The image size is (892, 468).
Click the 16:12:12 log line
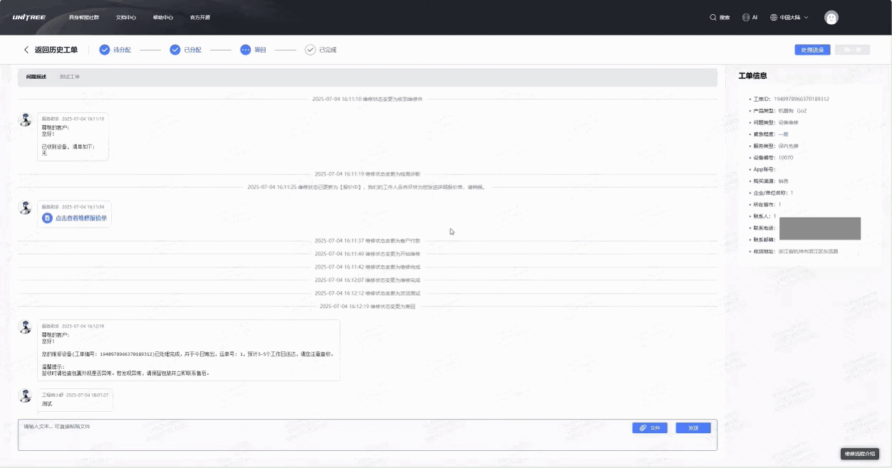click(x=368, y=293)
